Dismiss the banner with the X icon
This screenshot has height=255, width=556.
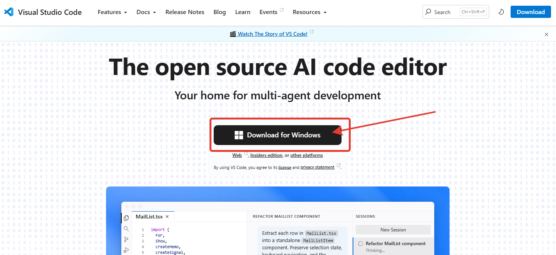click(x=546, y=34)
